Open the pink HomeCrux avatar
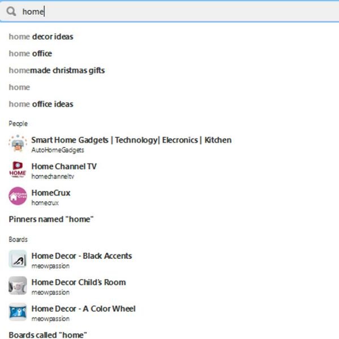 pos(18,196)
